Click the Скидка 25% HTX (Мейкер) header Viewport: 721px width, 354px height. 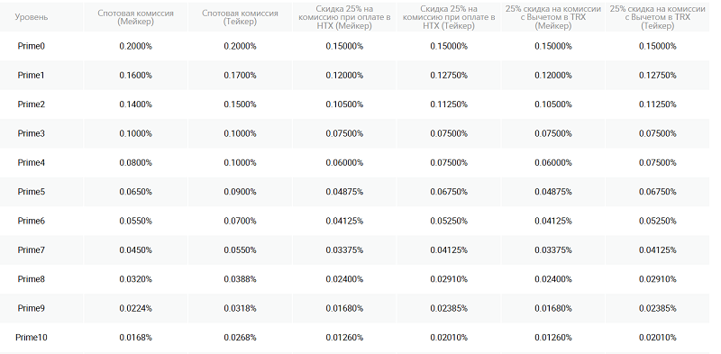[344, 17]
